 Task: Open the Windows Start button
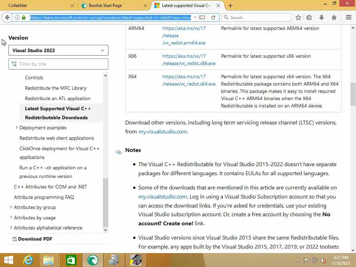click(x=9, y=260)
